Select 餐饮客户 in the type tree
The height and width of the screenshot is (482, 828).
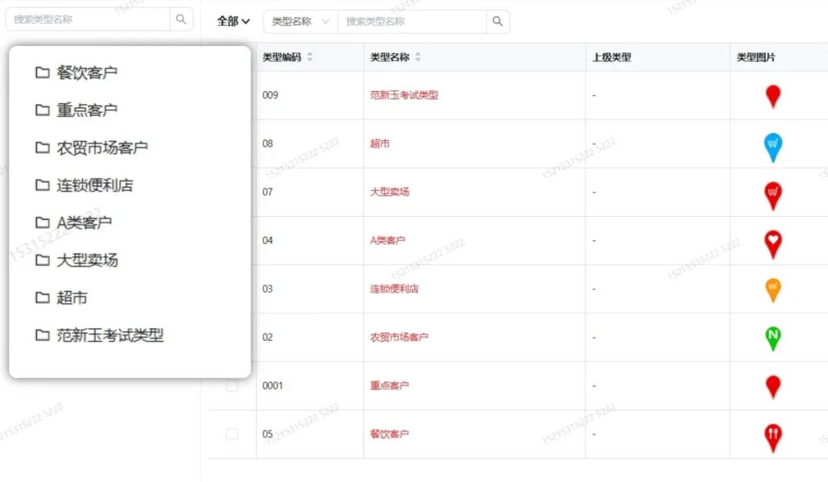pos(87,73)
